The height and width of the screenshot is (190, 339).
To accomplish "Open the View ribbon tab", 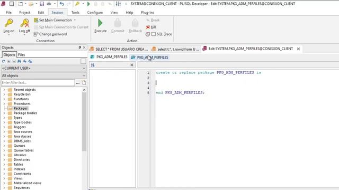I will coord(114,13).
